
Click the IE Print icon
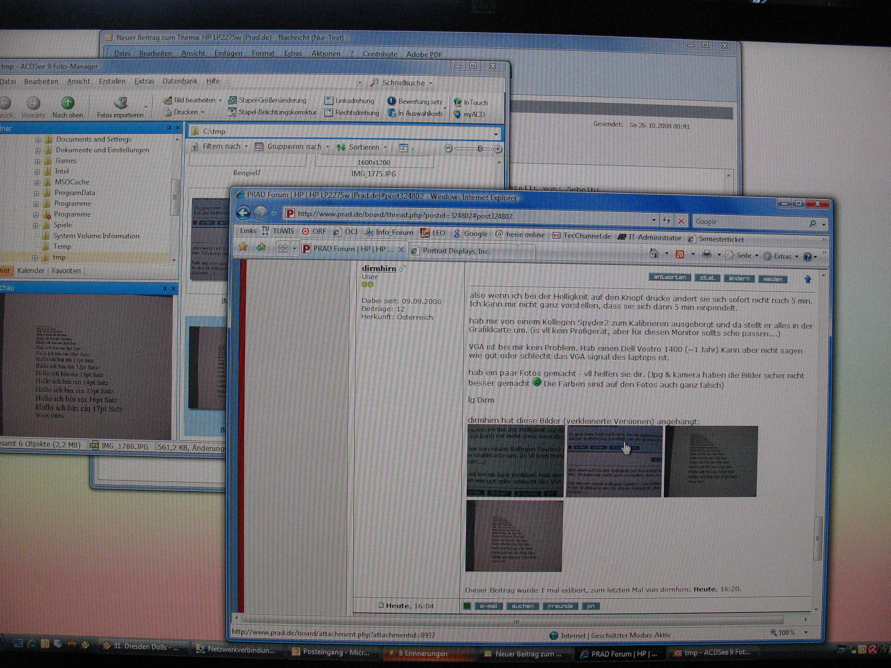pos(706,255)
